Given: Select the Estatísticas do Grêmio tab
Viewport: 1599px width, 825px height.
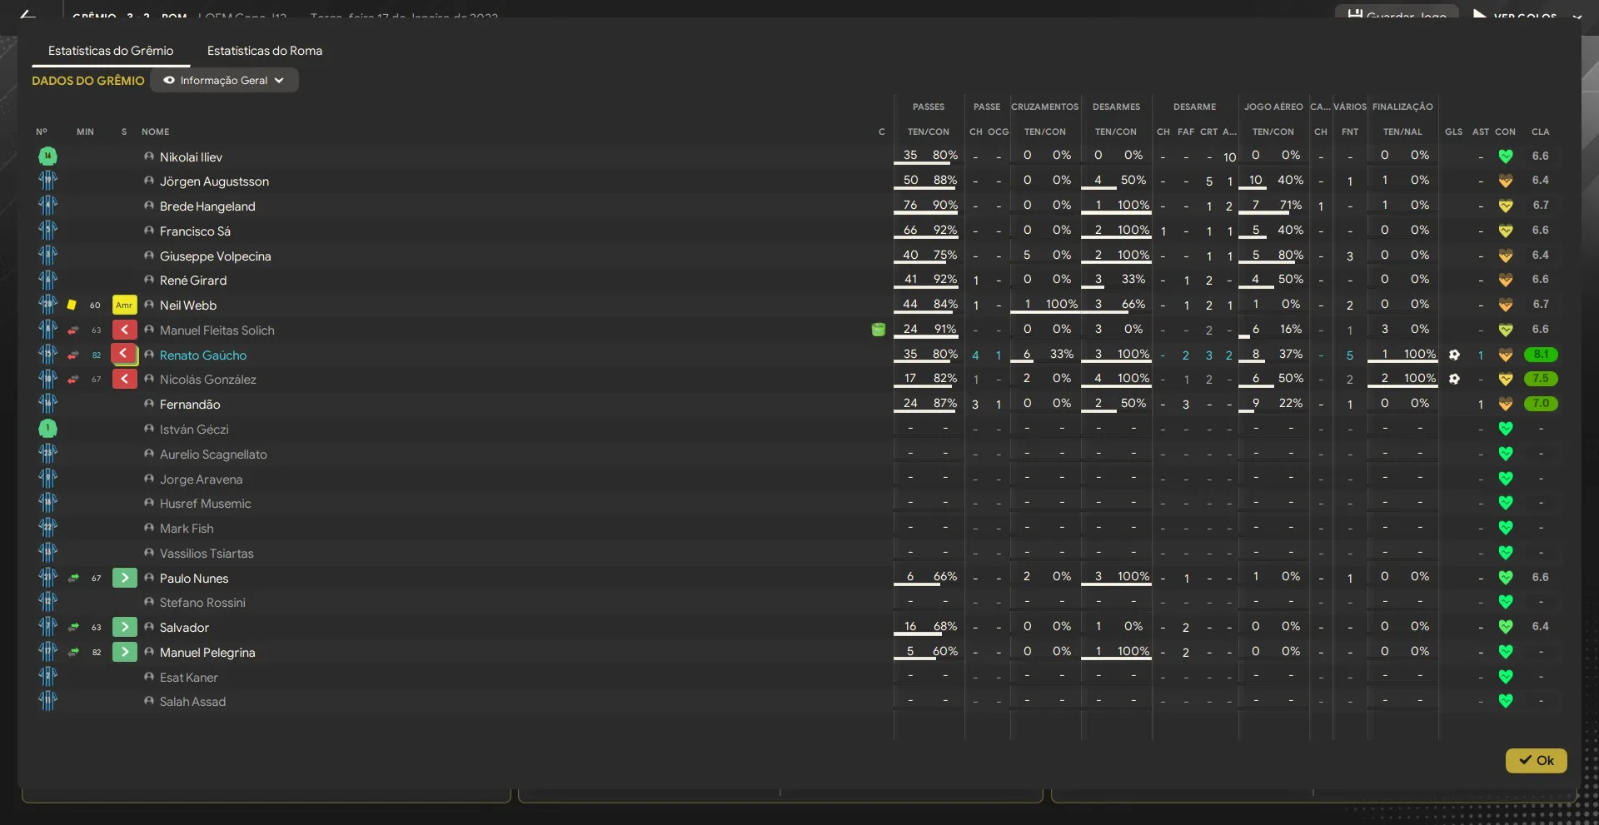Looking at the screenshot, I should click(x=111, y=51).
